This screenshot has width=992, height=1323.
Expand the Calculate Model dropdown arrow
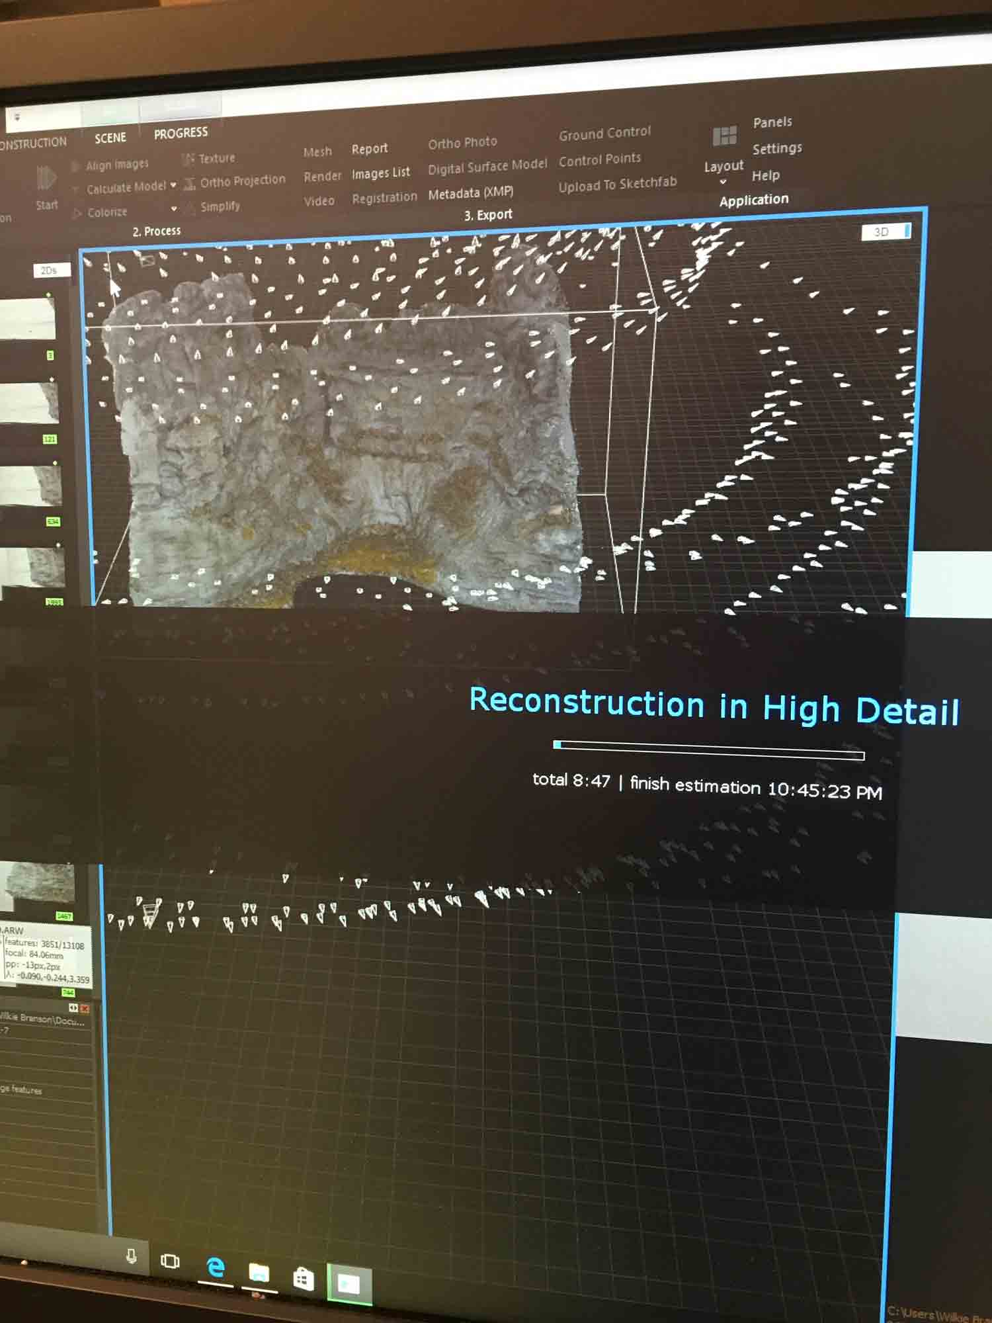pyautogui.click(x=173, y=185)
